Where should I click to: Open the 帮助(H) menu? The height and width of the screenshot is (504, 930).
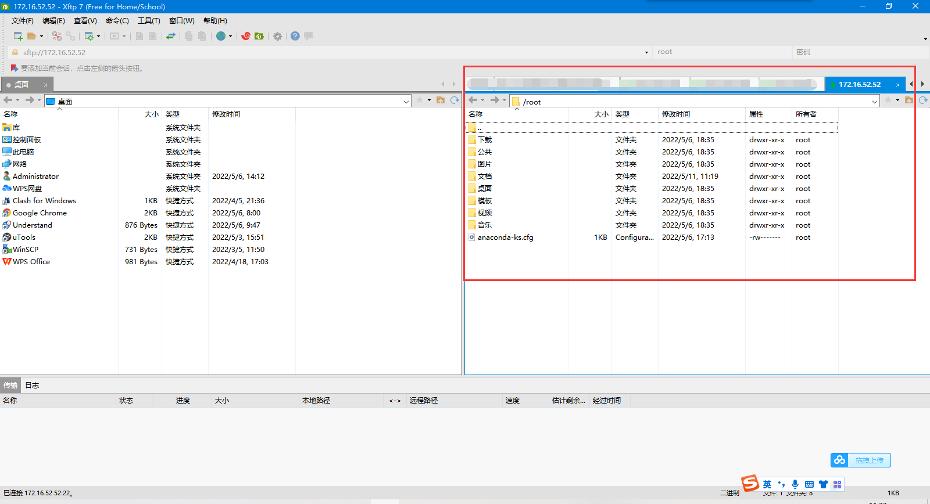215,21
